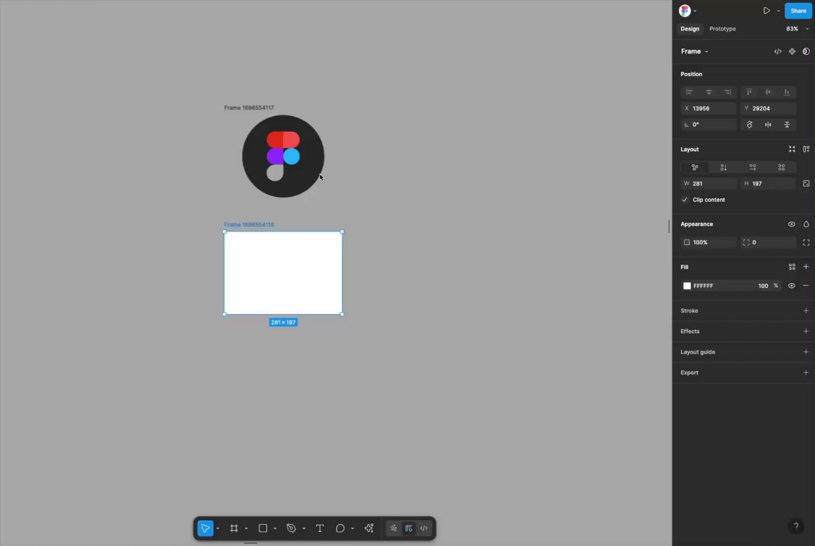815x546 pixels.
Task: Add a stroke with the plus button
Action: pyautogui.click(x=806, y=311)
